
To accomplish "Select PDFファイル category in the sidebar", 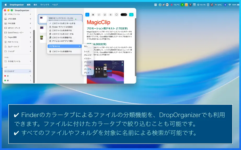I will (18, 42).
